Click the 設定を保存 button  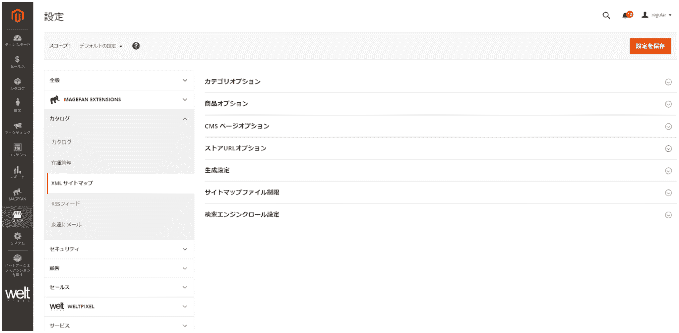pos(650,46)
